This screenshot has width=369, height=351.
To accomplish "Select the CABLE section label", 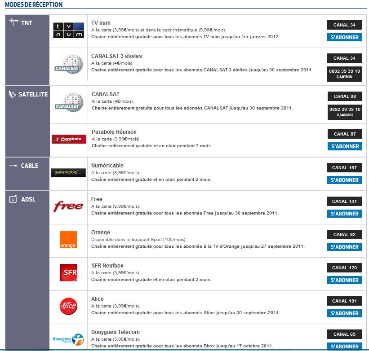I will coord(30,166).
